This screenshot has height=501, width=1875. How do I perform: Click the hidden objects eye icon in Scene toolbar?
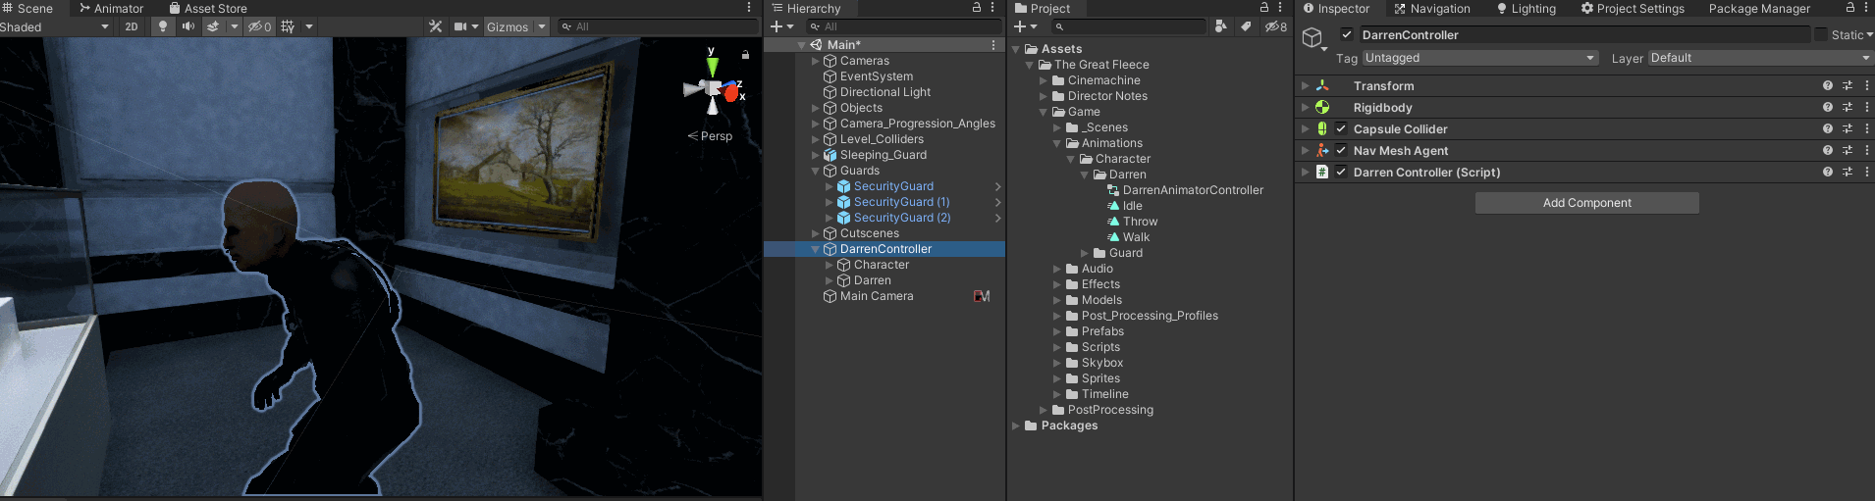click(x=259, y=26)
